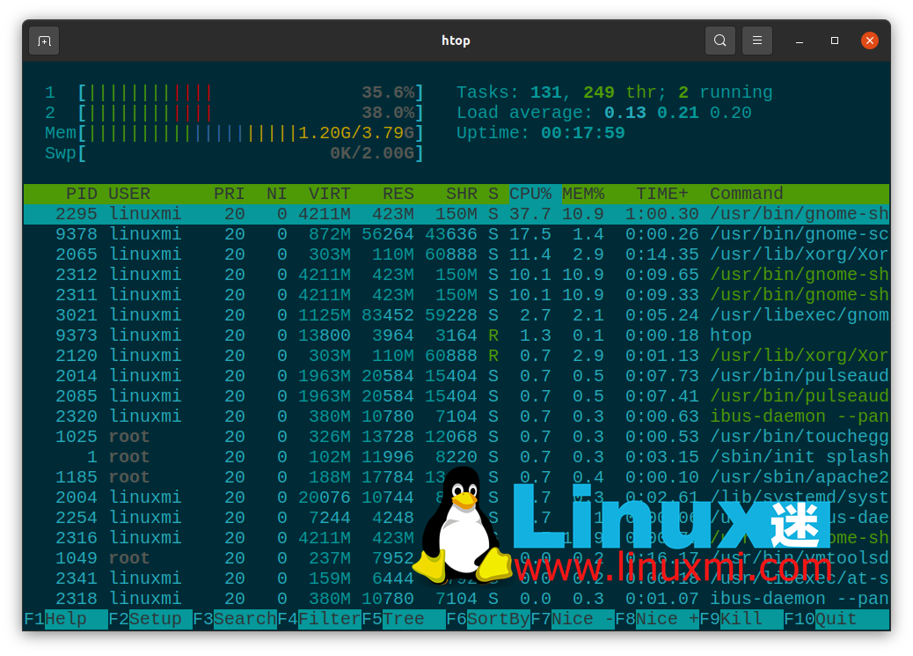Select process row PID 2254
Screen dimensions: 913x656
pyautogui.click(x=456, y=518)
